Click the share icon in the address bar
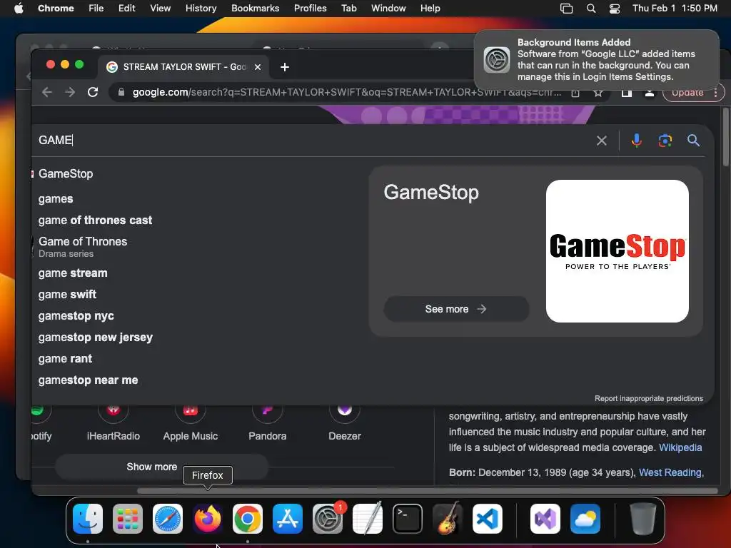Image resolution: width=731 pixels, height=548 pixels. (x=575, y=93)
